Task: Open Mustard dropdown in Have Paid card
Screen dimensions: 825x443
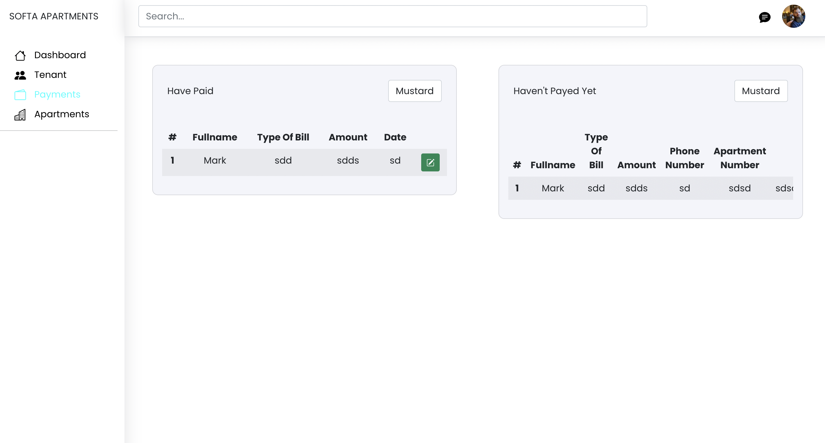Action: (415, 91)
